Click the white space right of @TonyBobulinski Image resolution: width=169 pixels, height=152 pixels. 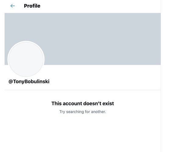[x=104, y=81]
